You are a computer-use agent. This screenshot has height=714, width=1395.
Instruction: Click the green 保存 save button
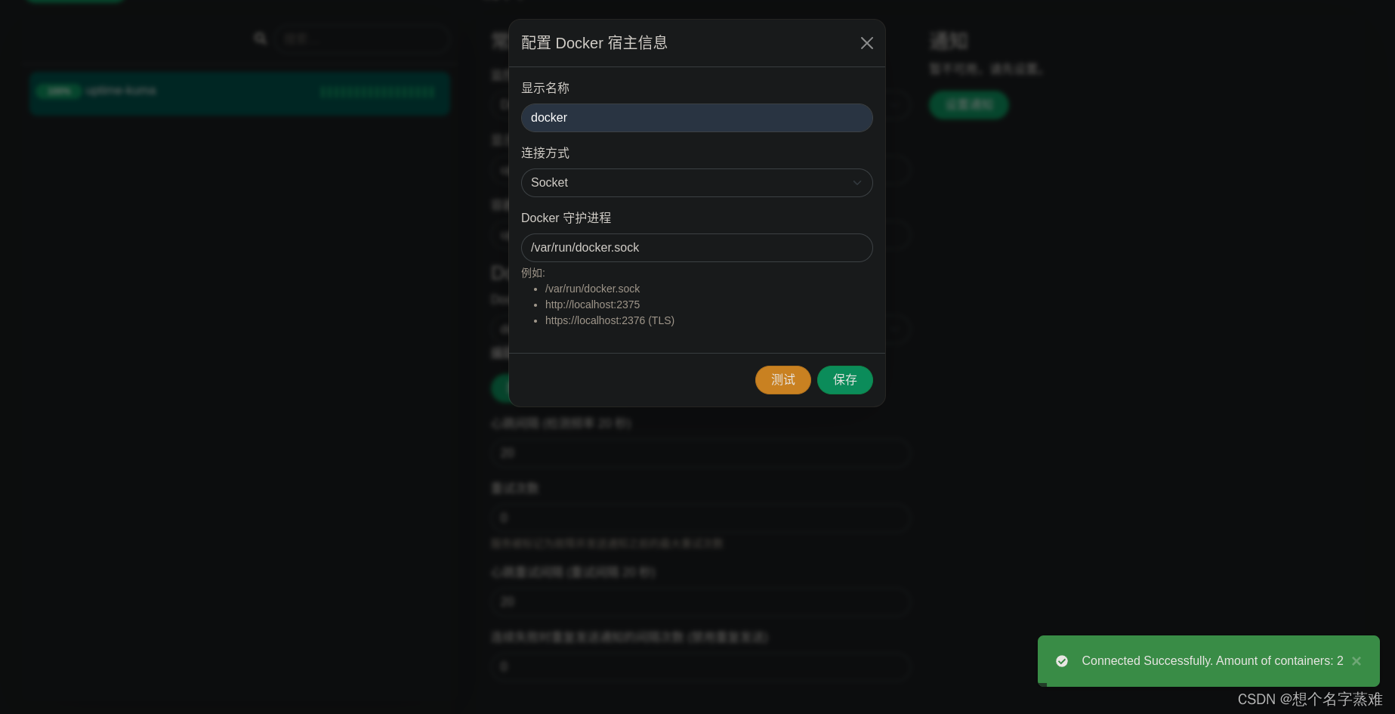tap(844, 380)
